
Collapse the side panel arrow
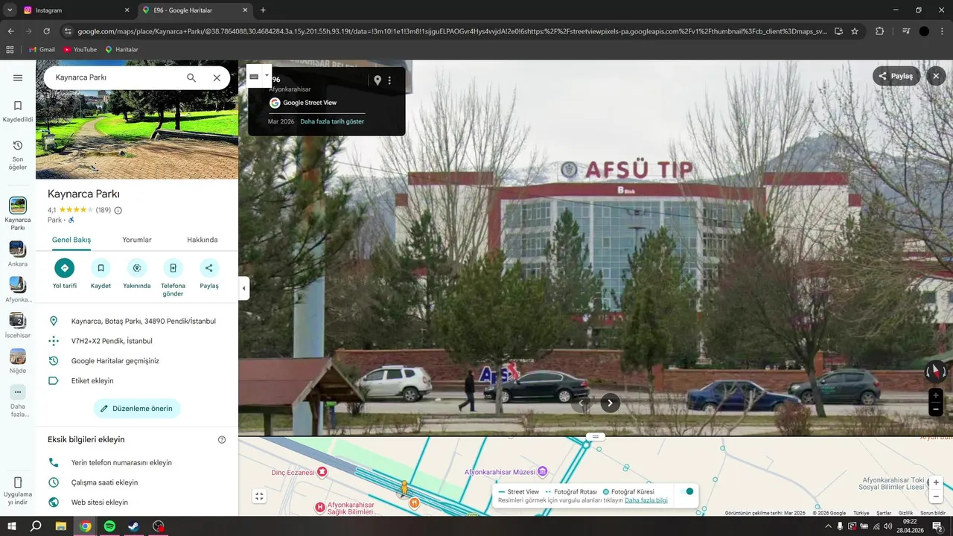point(243,288)
